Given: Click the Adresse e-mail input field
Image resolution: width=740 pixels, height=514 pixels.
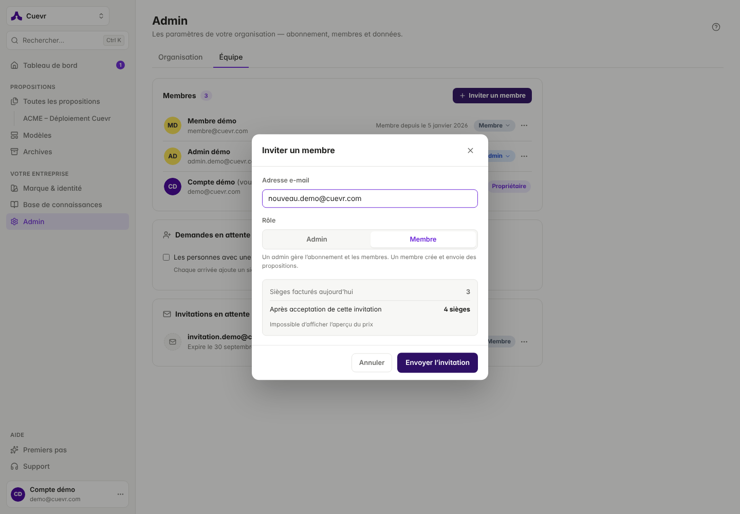Looking at the screenshot, I should click(x=370, y=198).
